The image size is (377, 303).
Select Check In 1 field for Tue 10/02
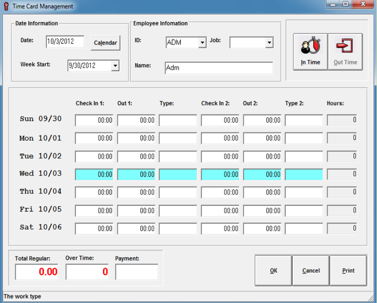(94, 157)
